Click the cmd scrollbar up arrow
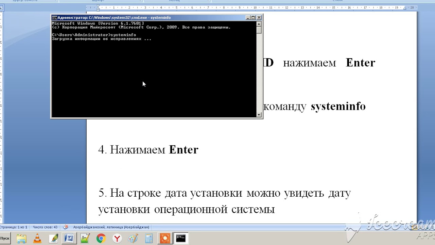435x245 pixels. point(259,24)
